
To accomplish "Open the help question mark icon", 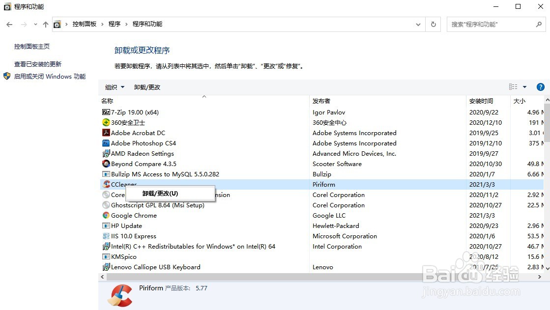I will [x=541, y=87].
